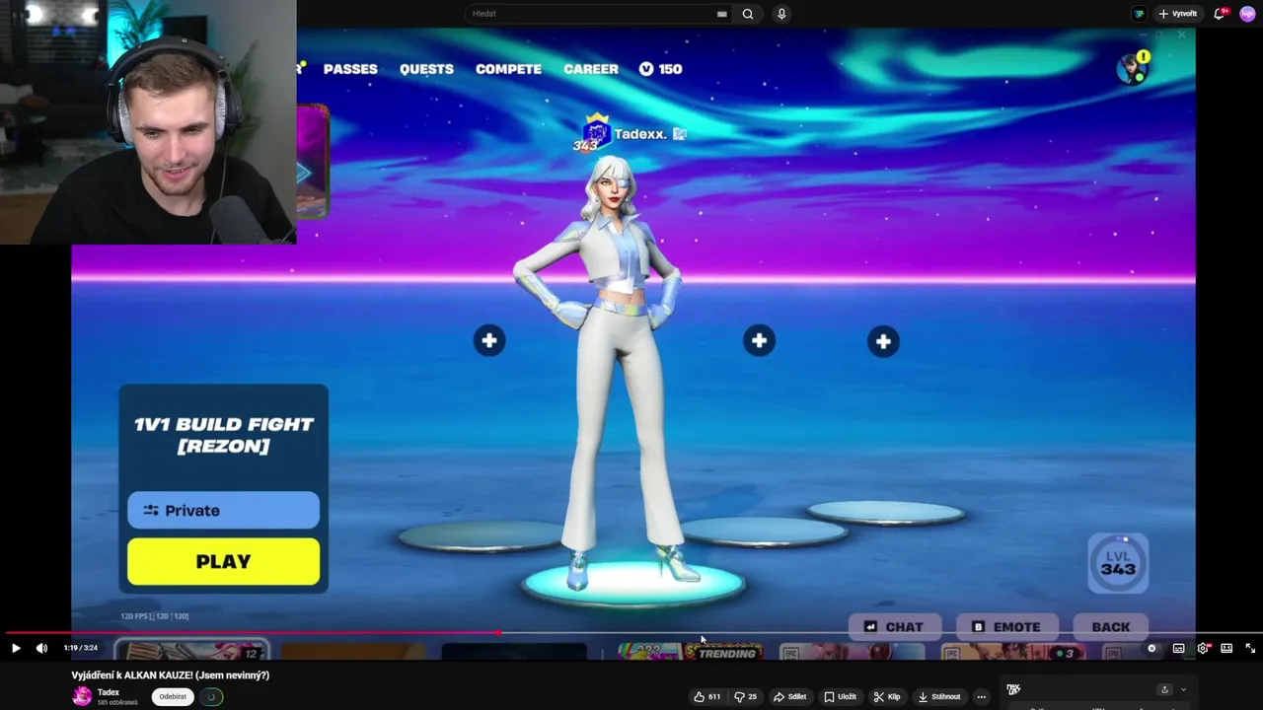
Task: Click the streamer webcam overlay
Action: click(148, 121)
